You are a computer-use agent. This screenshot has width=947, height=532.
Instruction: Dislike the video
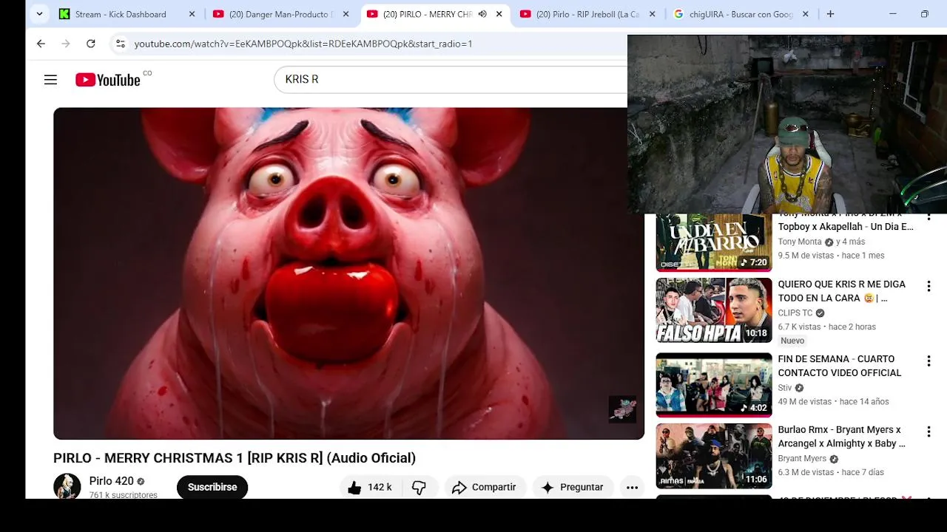[419, 487]
